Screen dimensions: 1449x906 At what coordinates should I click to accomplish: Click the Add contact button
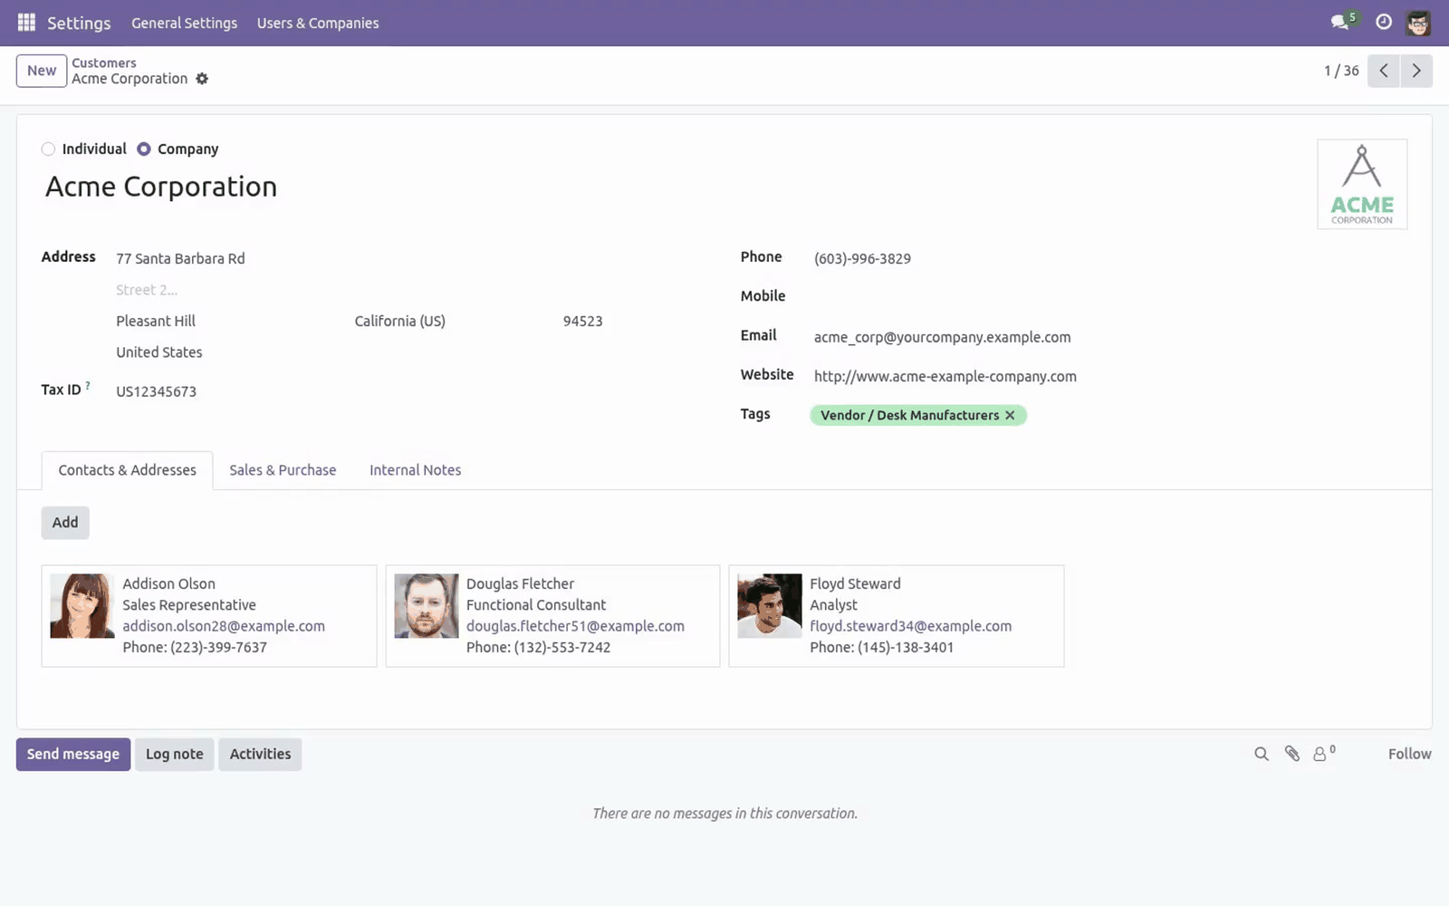(65, 523)
